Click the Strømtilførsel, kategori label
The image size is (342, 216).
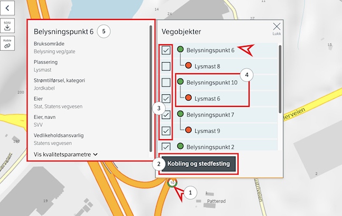[59, 81]
